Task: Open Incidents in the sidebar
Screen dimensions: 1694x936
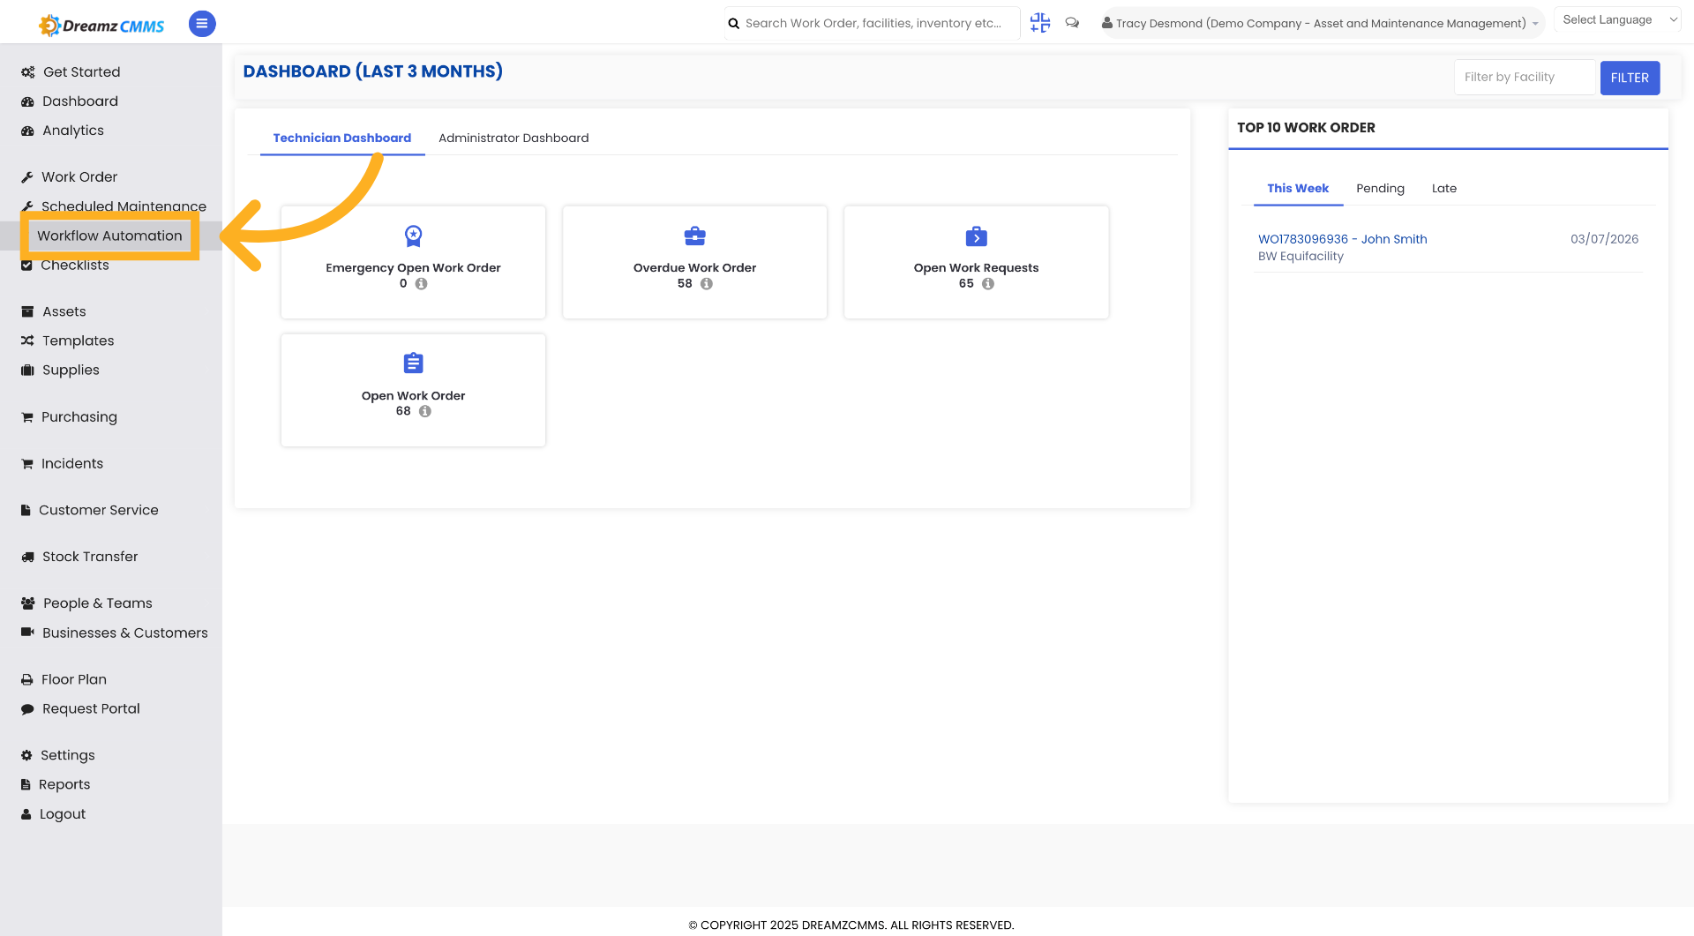Action: pyautogui.click(x=72, y=463)
